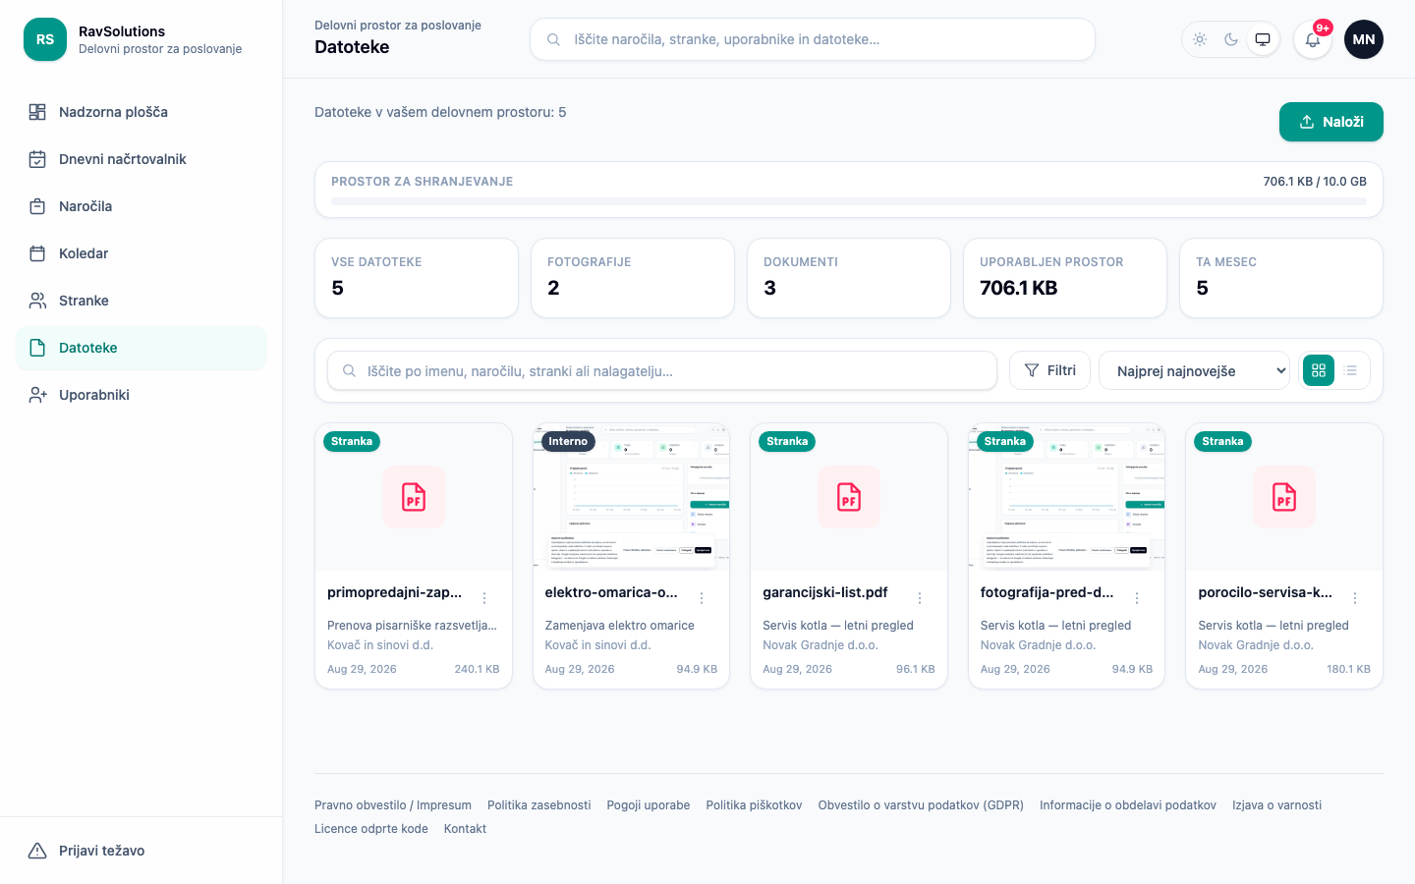Focus the global search field in header
Image resolution: width=1415 pixels, height=884 pixels.
coord(813,39)
